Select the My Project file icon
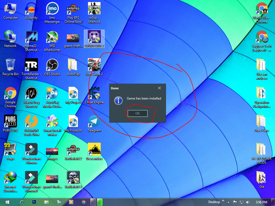This screenshot has height=206, width=275. click(73, 95)
